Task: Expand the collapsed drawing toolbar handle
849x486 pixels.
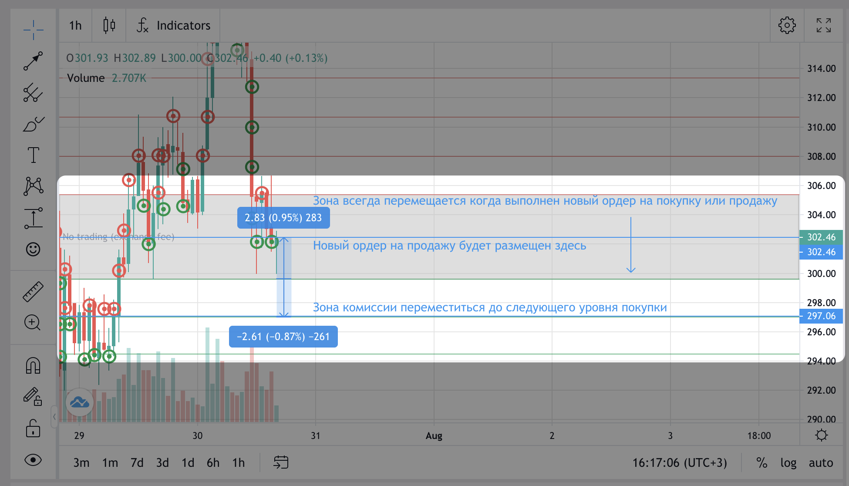Action: (54, 417)
